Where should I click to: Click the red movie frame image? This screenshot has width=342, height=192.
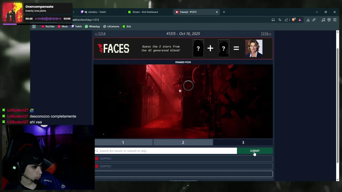[x=183, y=101]
